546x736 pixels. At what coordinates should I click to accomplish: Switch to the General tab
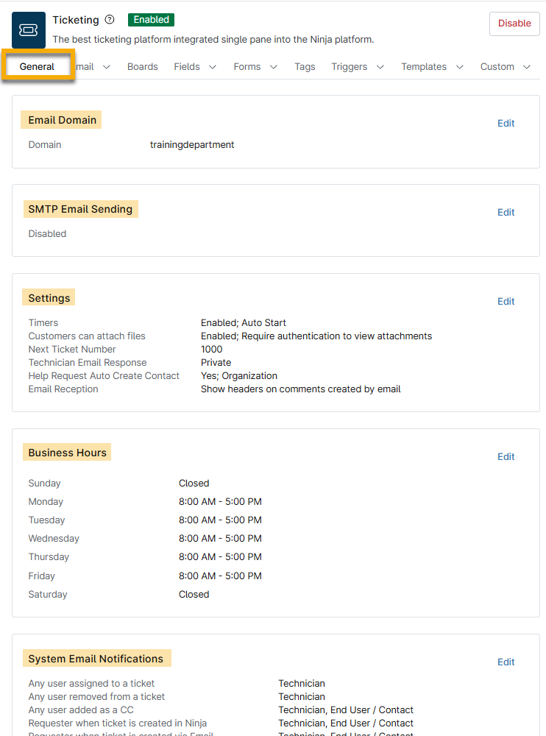pos(38,66)
